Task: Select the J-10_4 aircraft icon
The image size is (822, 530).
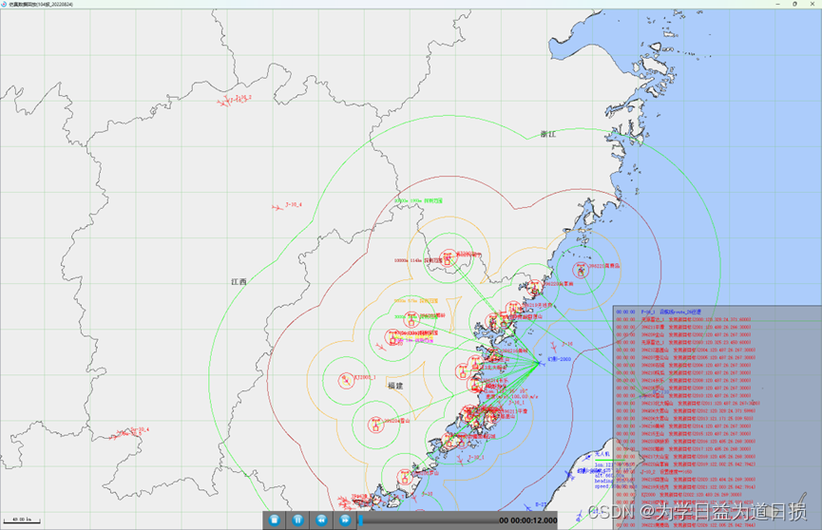Action: (277, 208)
